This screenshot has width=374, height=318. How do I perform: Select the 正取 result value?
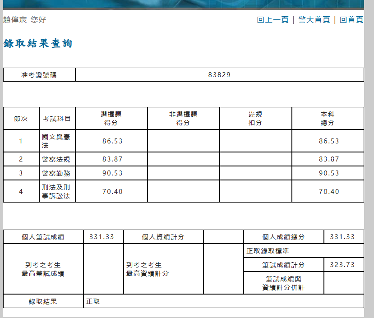93,301
